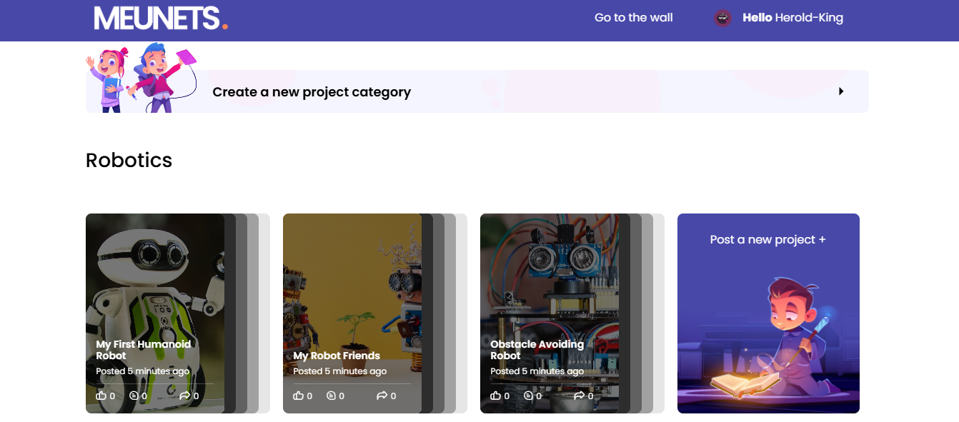This screenshot has width=959, height=422.
Task: Expand the new project category arrow
Action: 841,91
